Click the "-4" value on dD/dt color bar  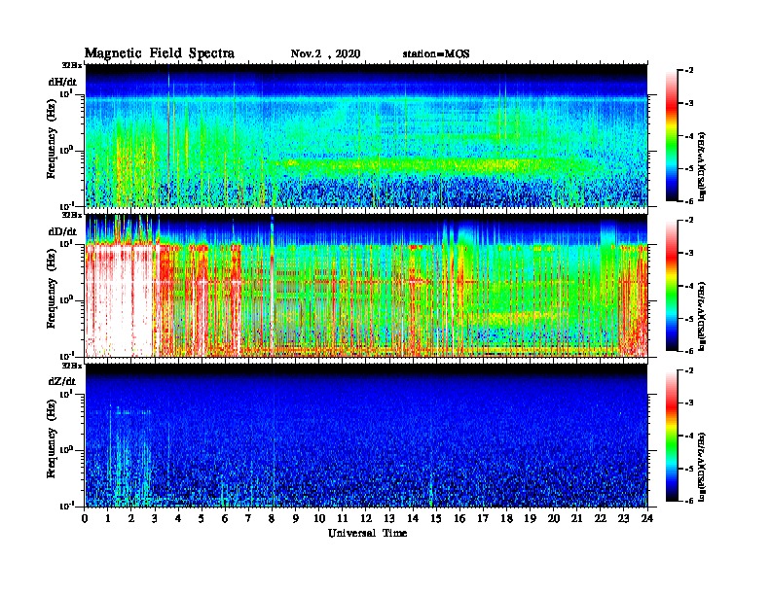(x=689, y=285)
